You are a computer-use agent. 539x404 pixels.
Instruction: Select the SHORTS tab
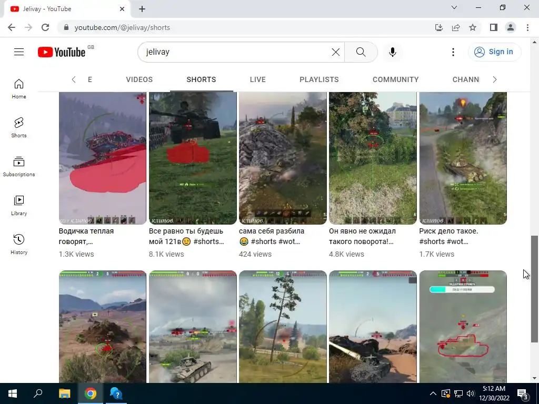point(202,79)
